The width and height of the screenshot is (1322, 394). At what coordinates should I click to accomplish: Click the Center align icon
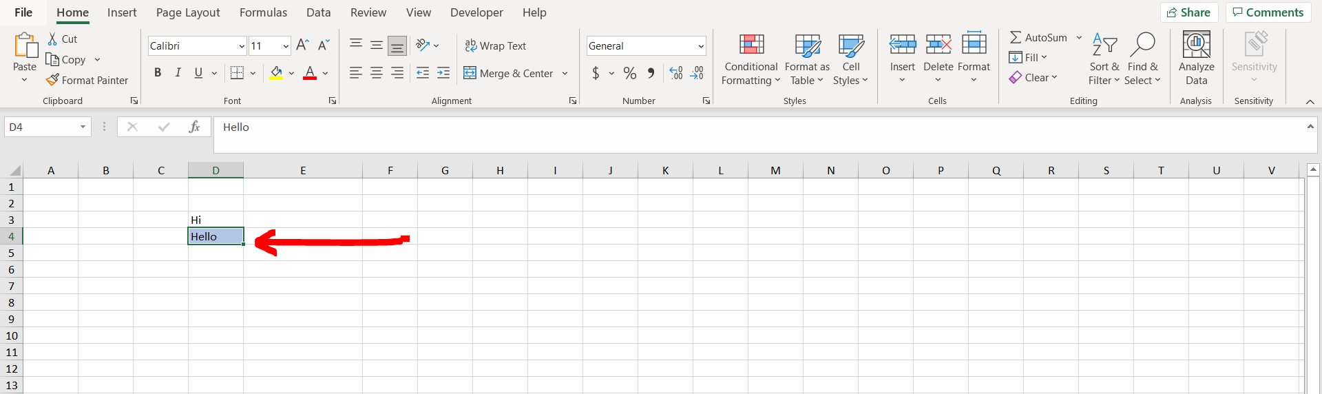click(x=377, y=73)
